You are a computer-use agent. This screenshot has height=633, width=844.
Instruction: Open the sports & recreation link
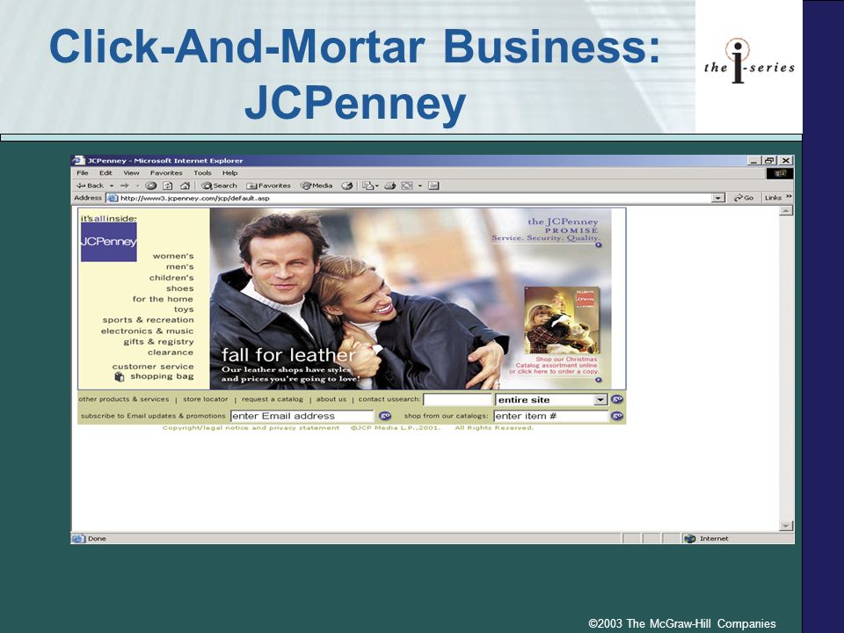pyautogui.click(x=148, y=320)
